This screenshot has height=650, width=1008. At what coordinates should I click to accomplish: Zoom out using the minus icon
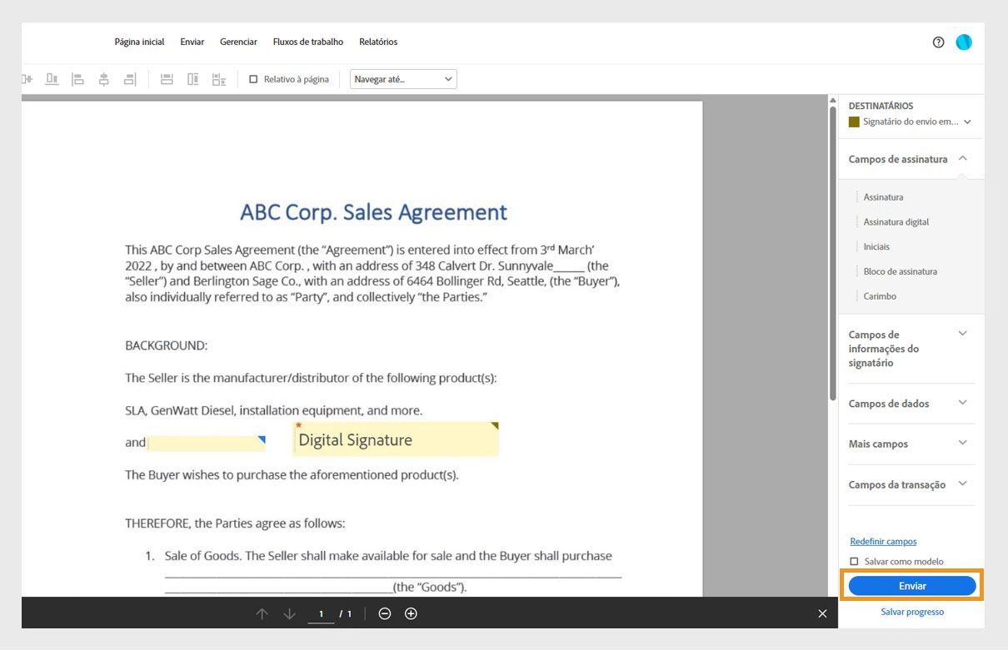[384, 613]
